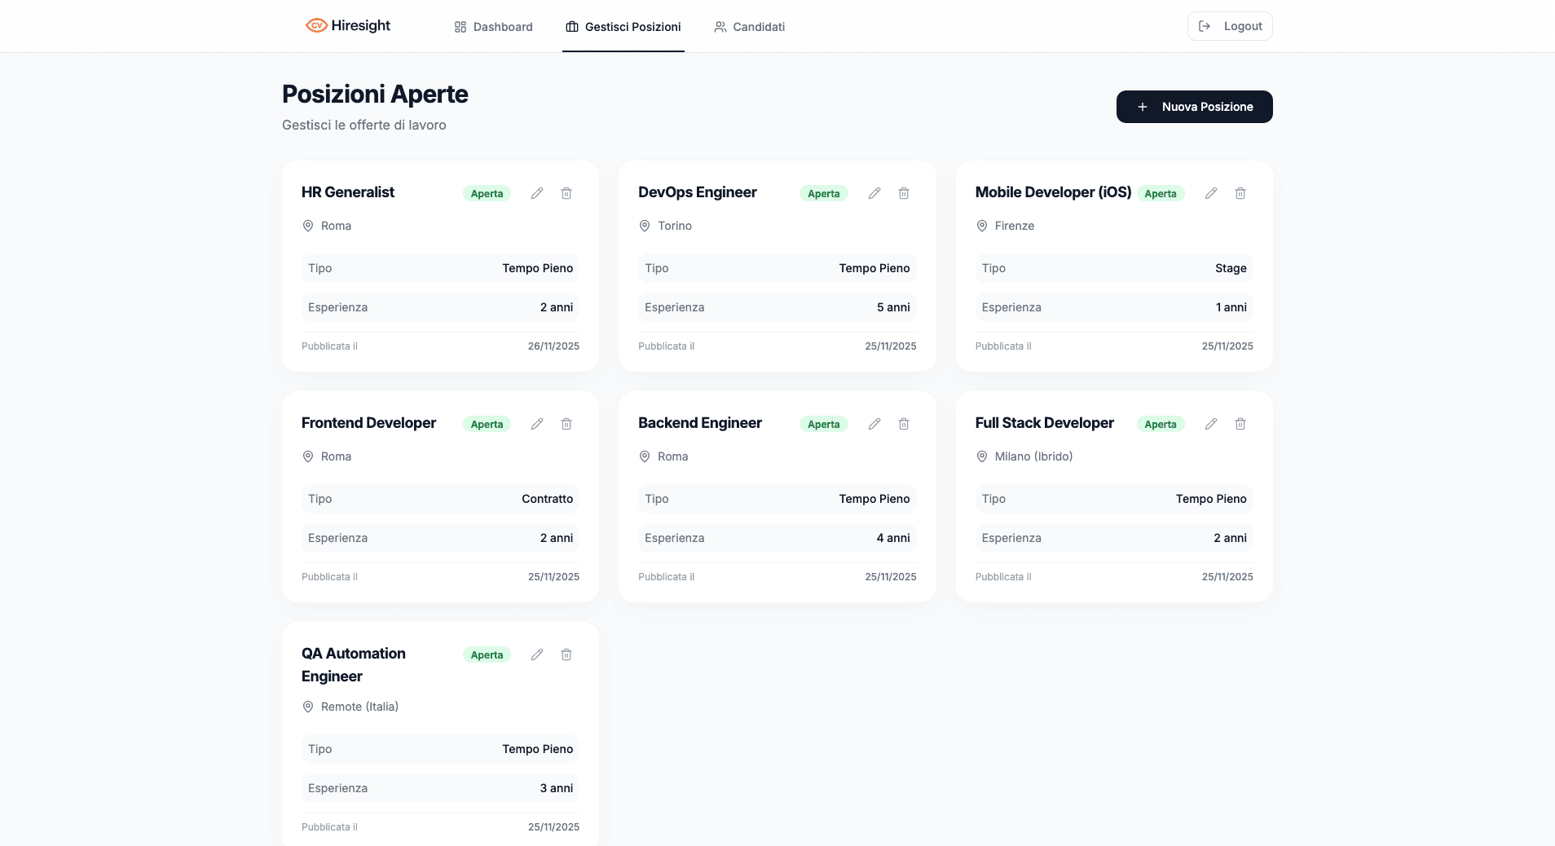Delete the Full Stack Developer position
Viewport: 1555px width, 846px height.
1240,424
